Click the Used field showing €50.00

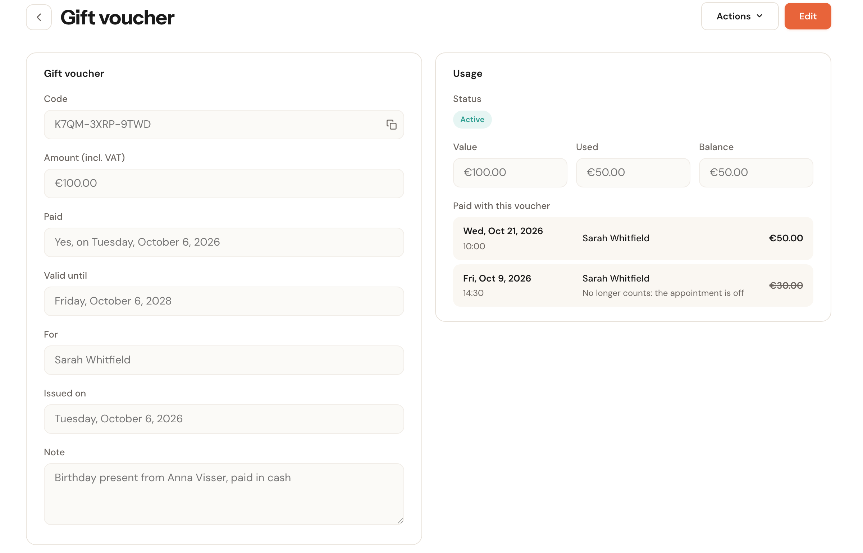[x=633, y=173]
